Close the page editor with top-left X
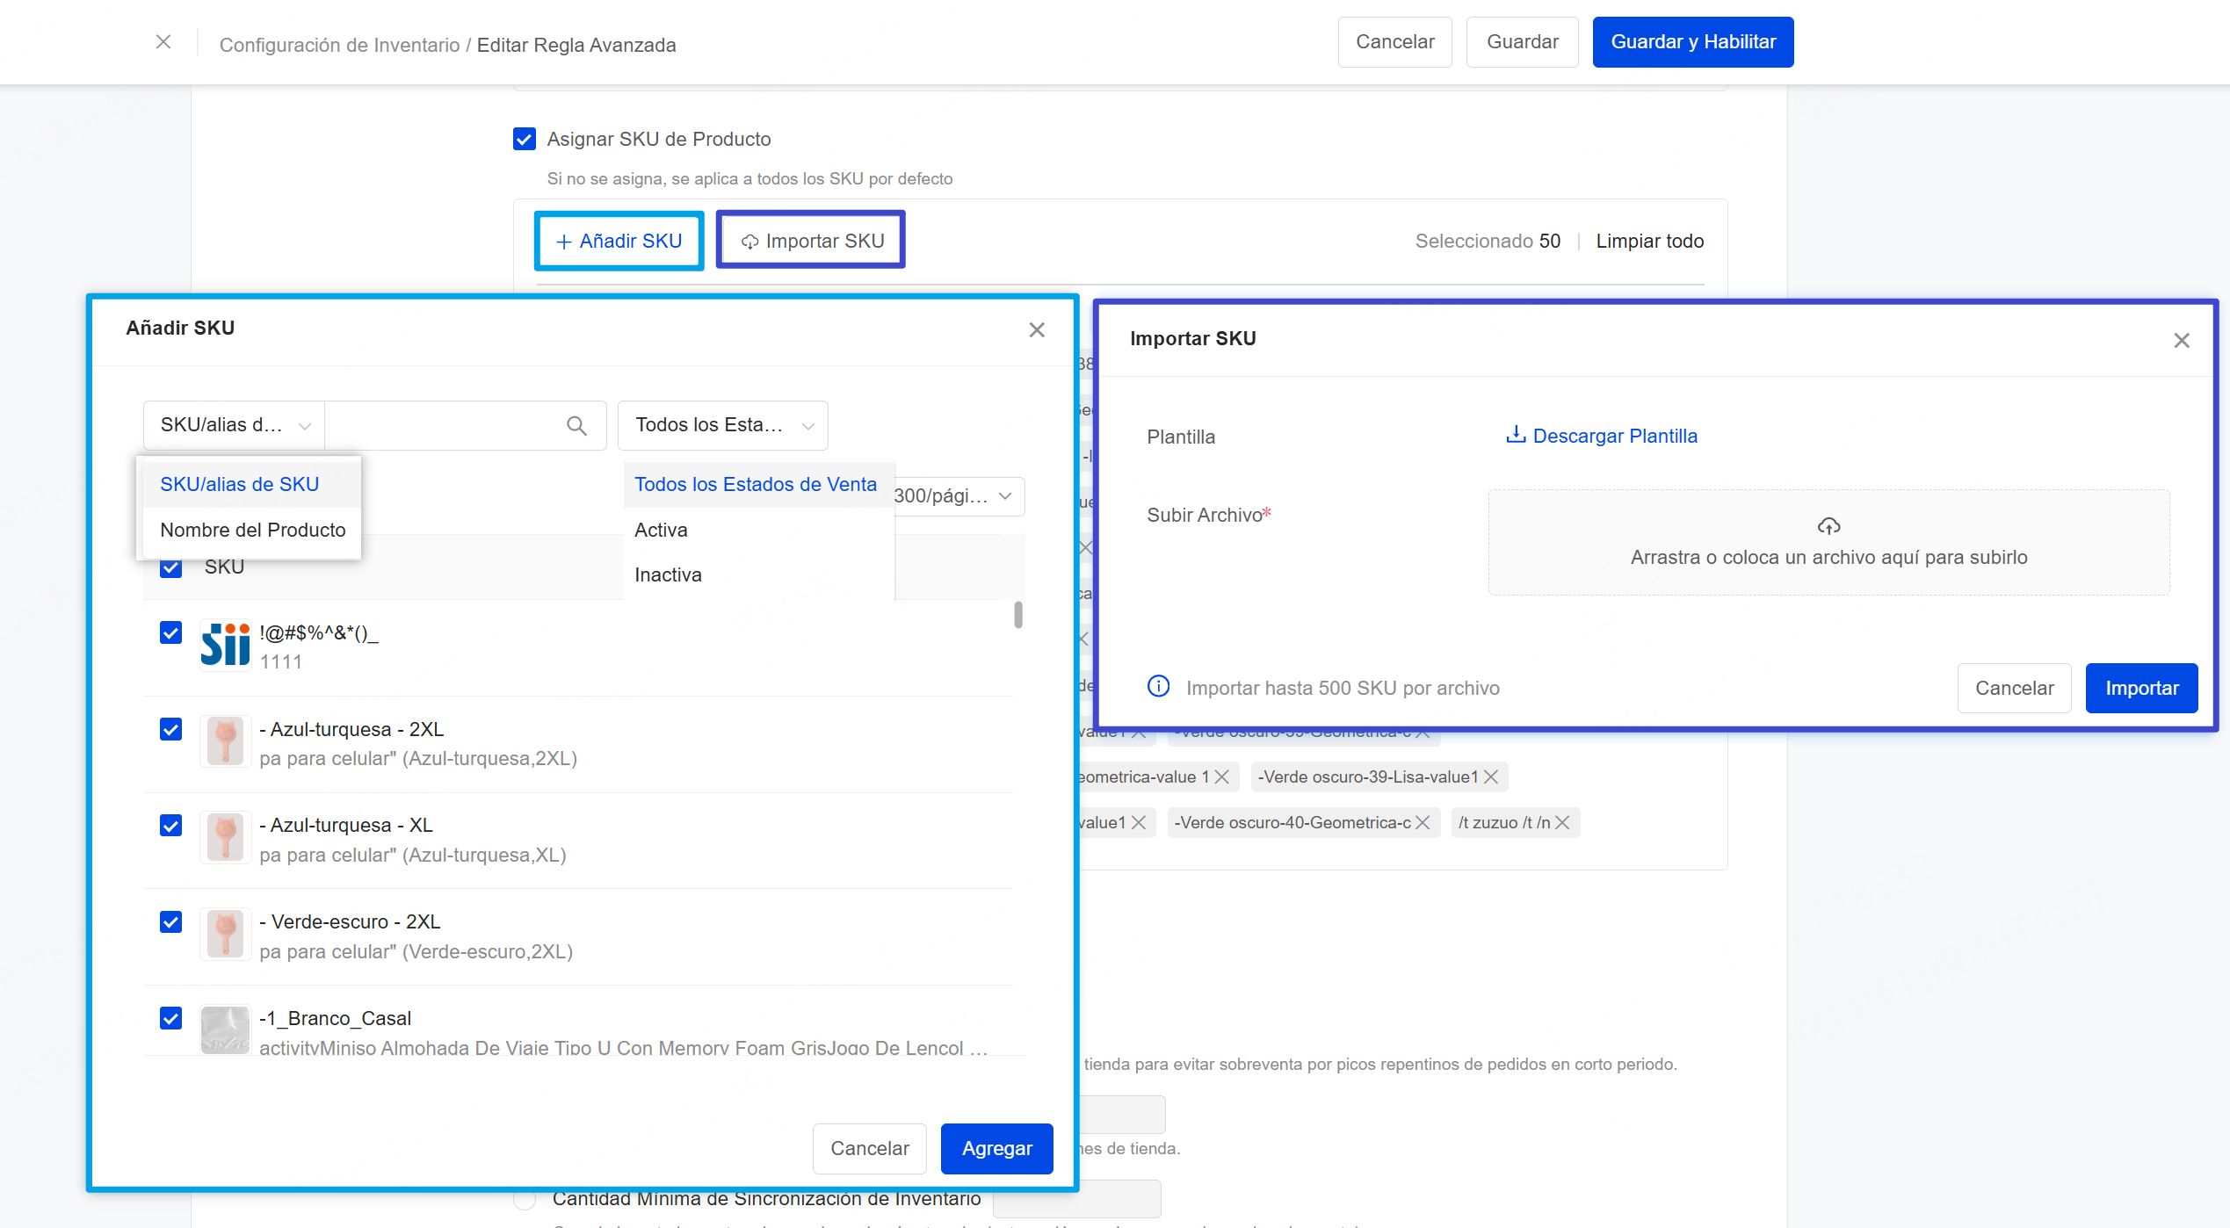Screen dimensions: 2230x1228 click(x=163, y=42)
